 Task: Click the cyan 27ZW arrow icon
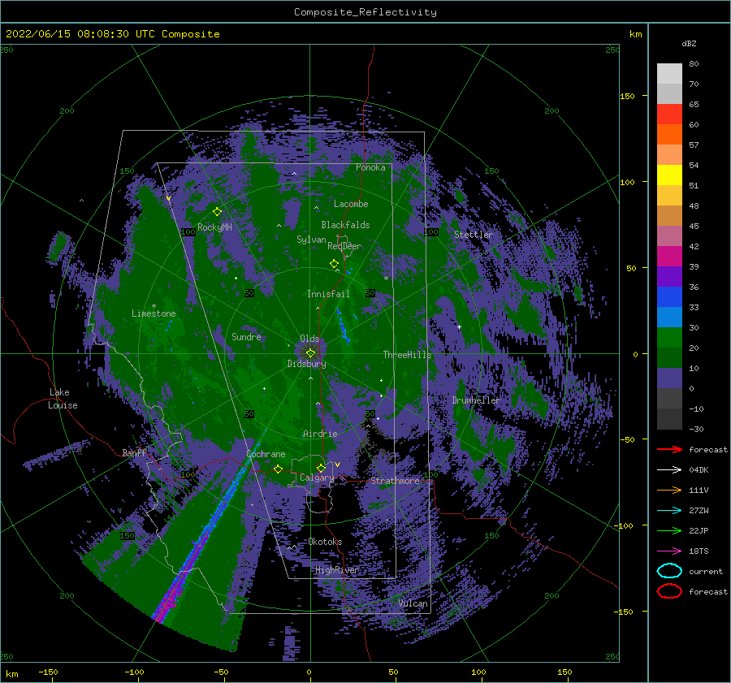click(669, 511)
